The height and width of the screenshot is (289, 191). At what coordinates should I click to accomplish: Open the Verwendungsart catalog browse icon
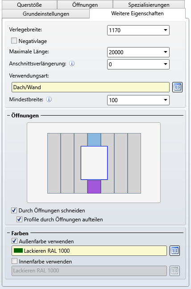pyautogui.click(x=177, y=87)
